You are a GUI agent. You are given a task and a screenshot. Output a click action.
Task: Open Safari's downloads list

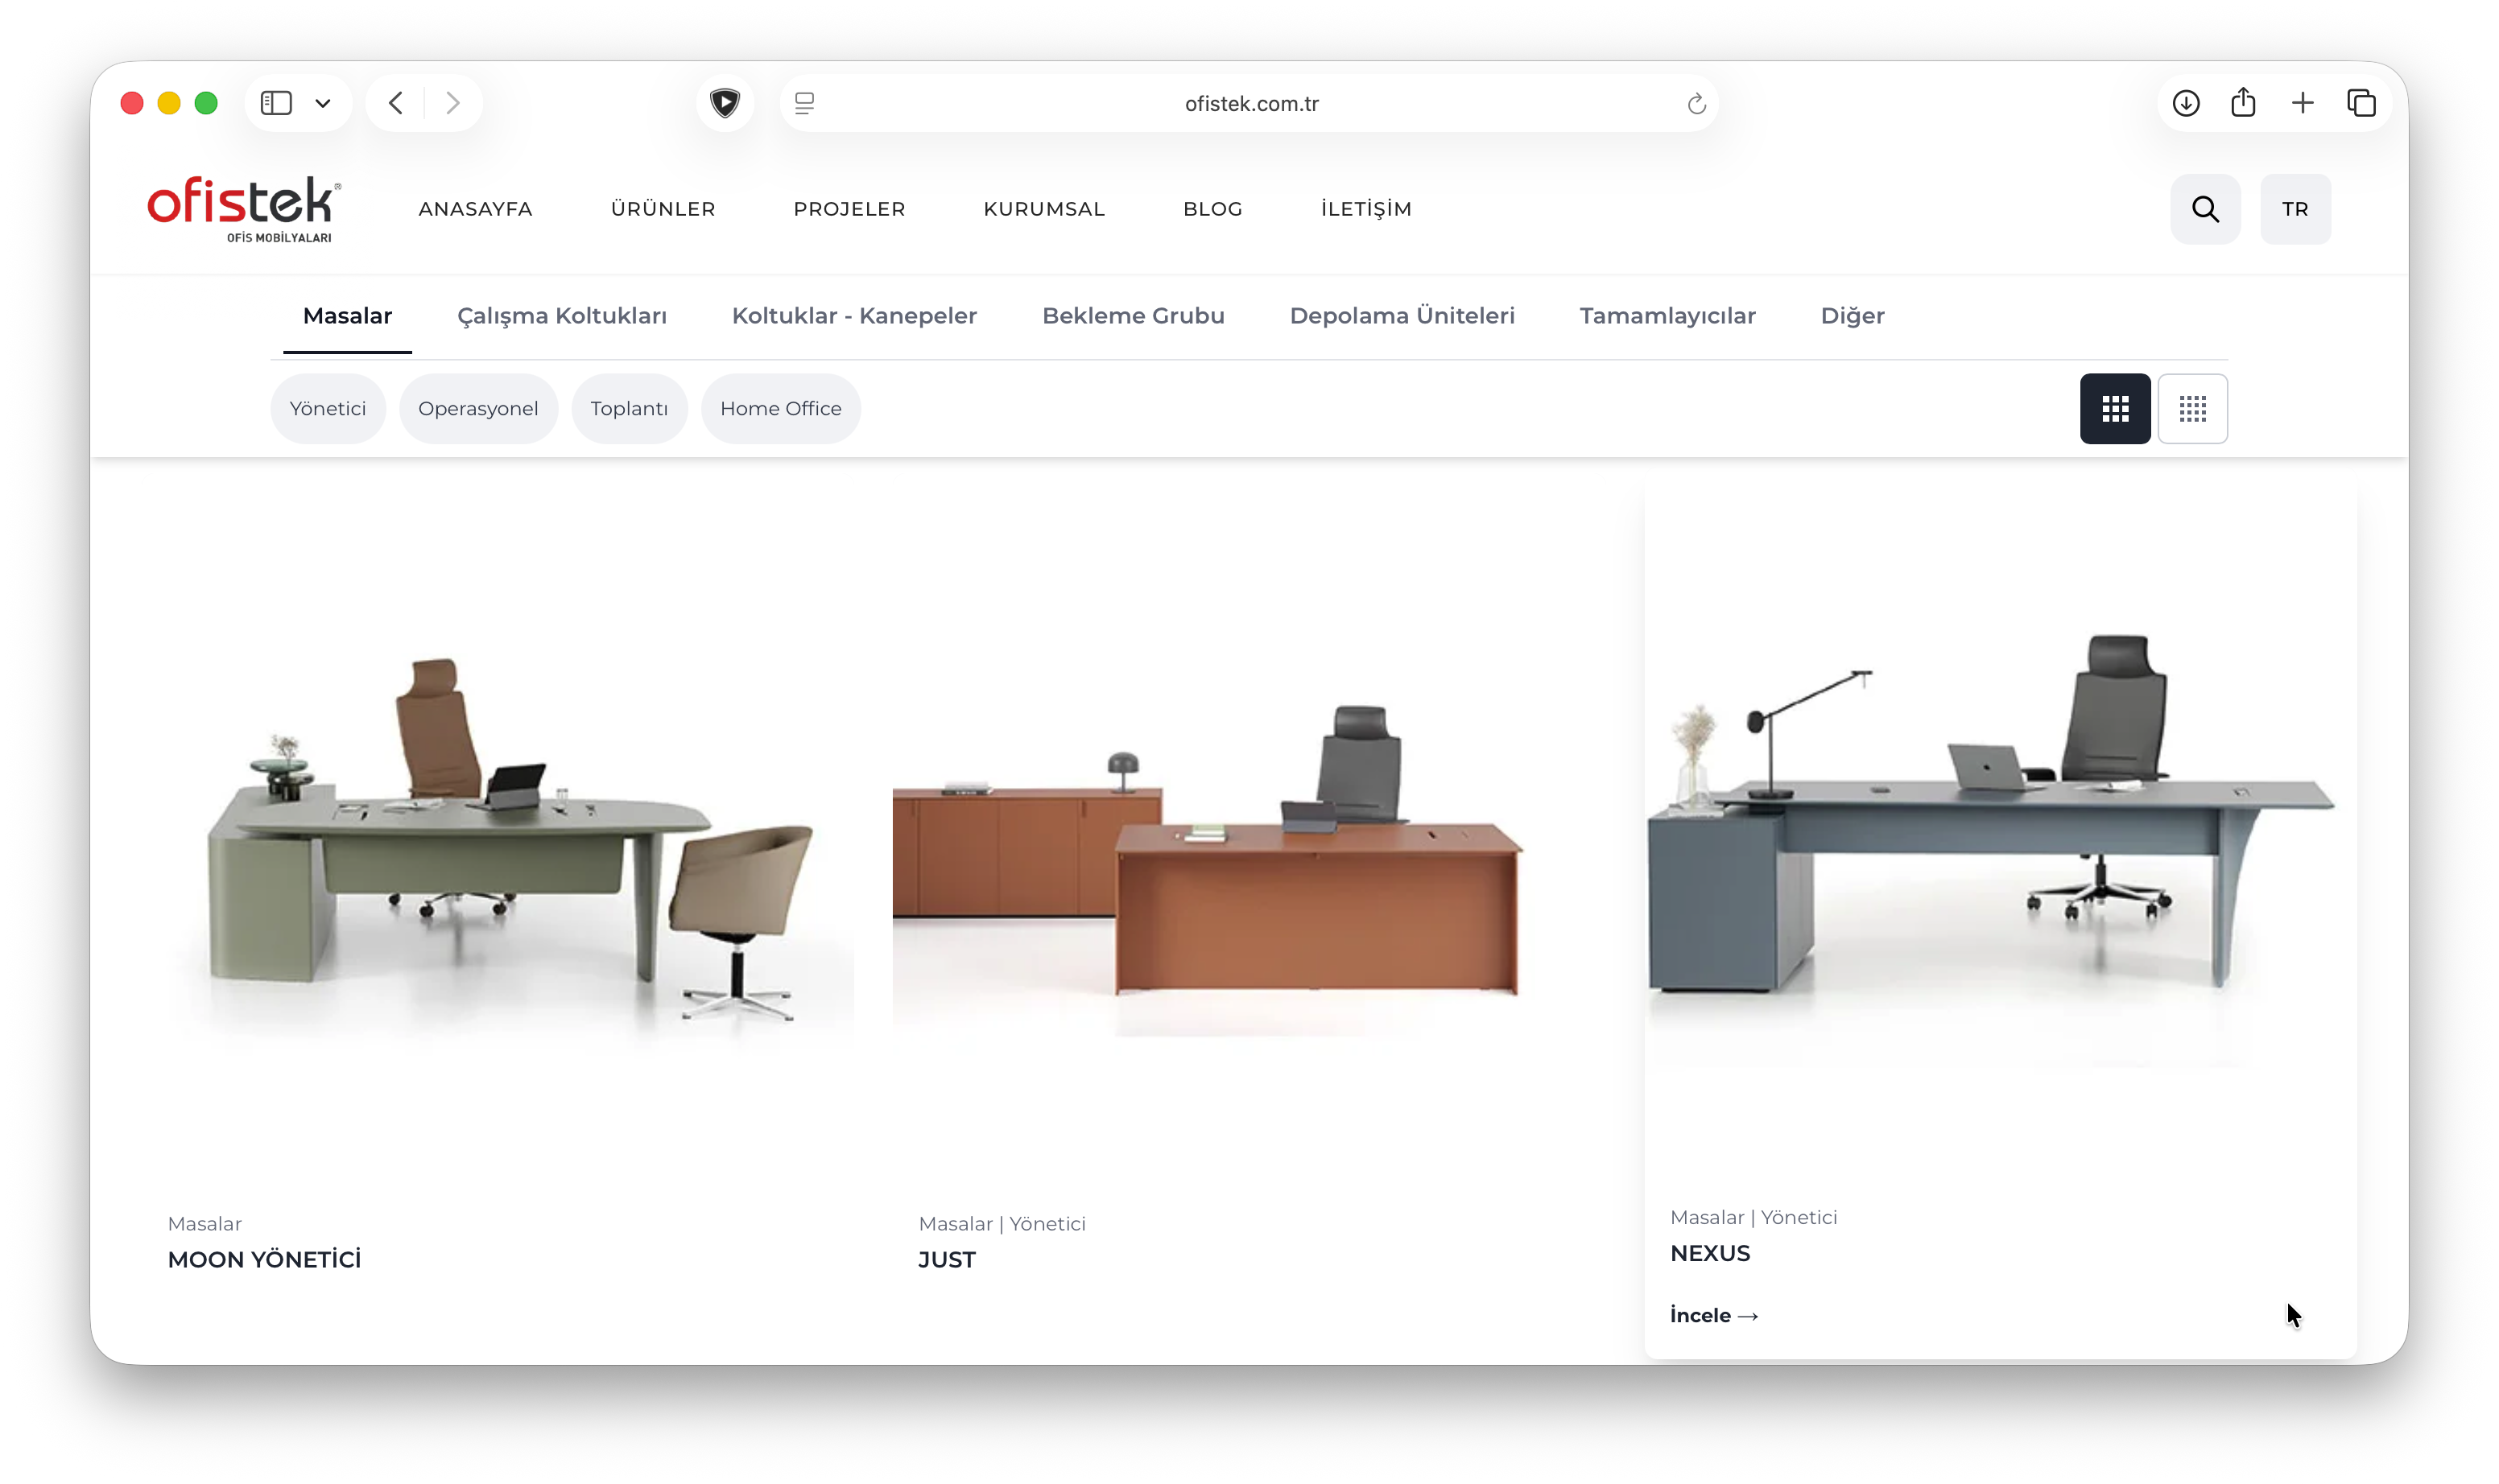click(x=2187, y=102)
